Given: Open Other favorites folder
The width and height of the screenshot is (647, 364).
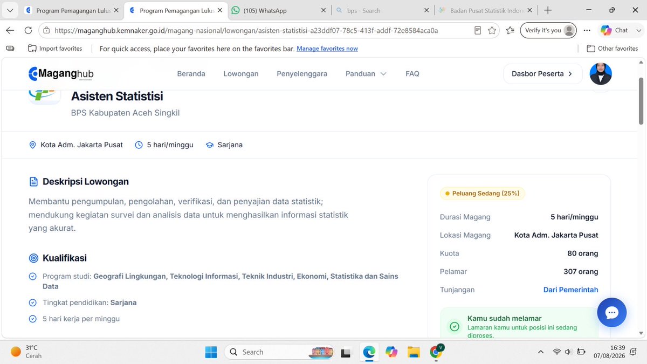Looking at the screenshot, I should click(612, 49).
